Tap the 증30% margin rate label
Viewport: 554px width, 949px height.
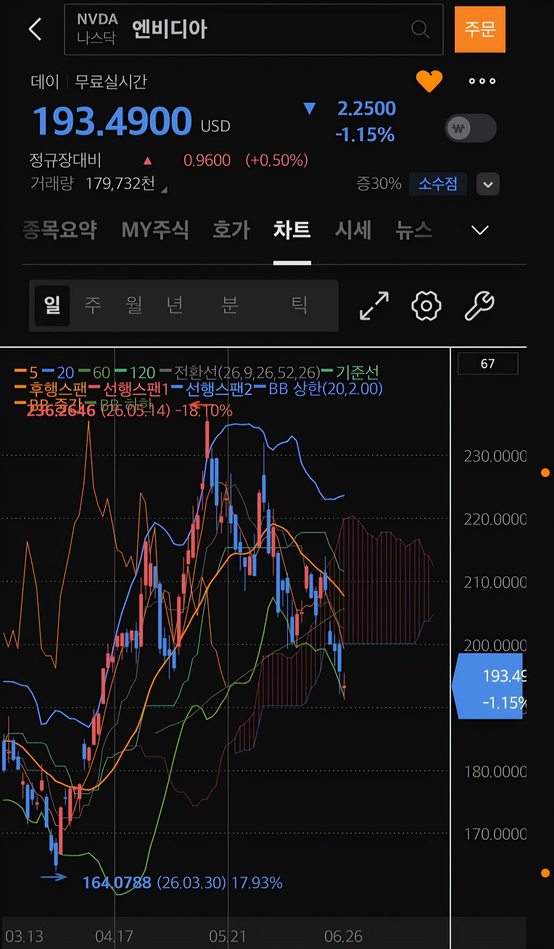pos(379,184)
